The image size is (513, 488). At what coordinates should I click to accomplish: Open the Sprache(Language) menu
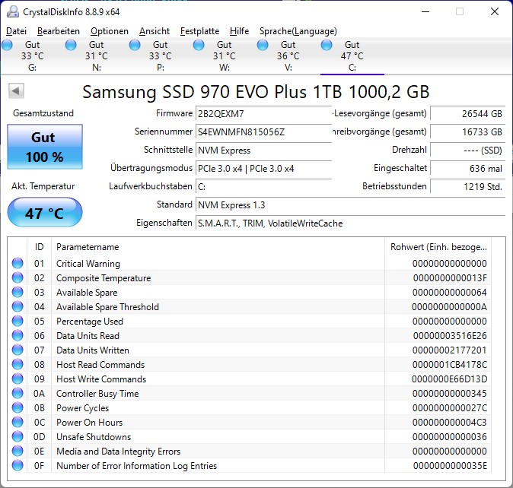coord(298,31)
